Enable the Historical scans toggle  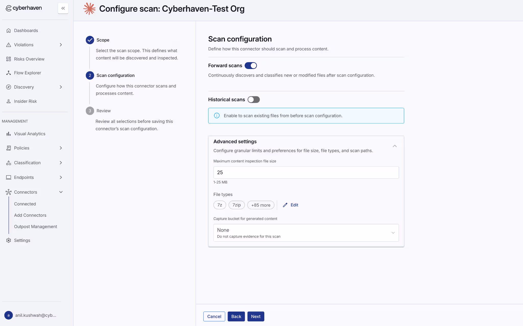(254, 100)
